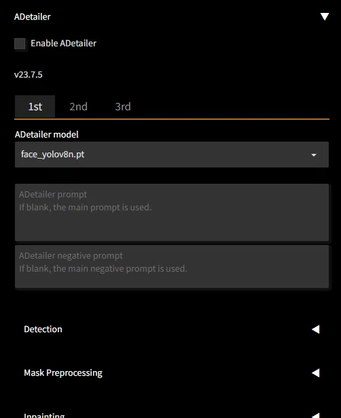
Task: Click the ADetailer panel title
Action: (32, 16)
